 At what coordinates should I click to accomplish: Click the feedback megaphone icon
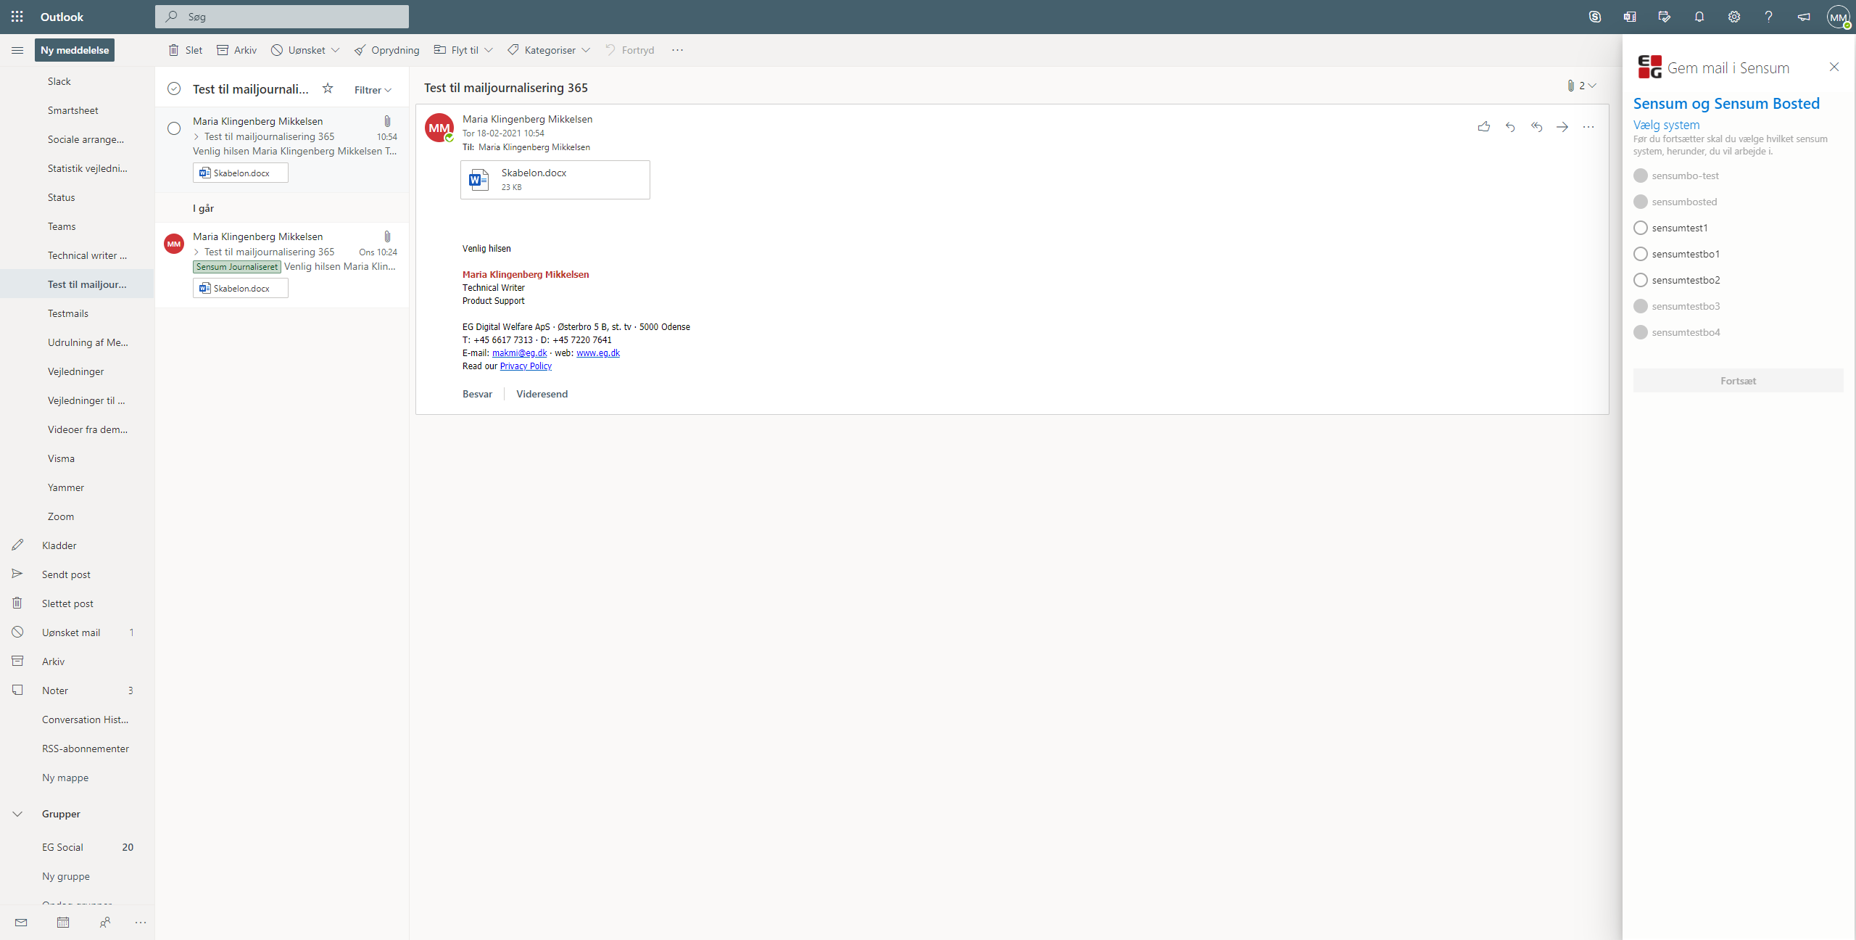click(1804, 17)
